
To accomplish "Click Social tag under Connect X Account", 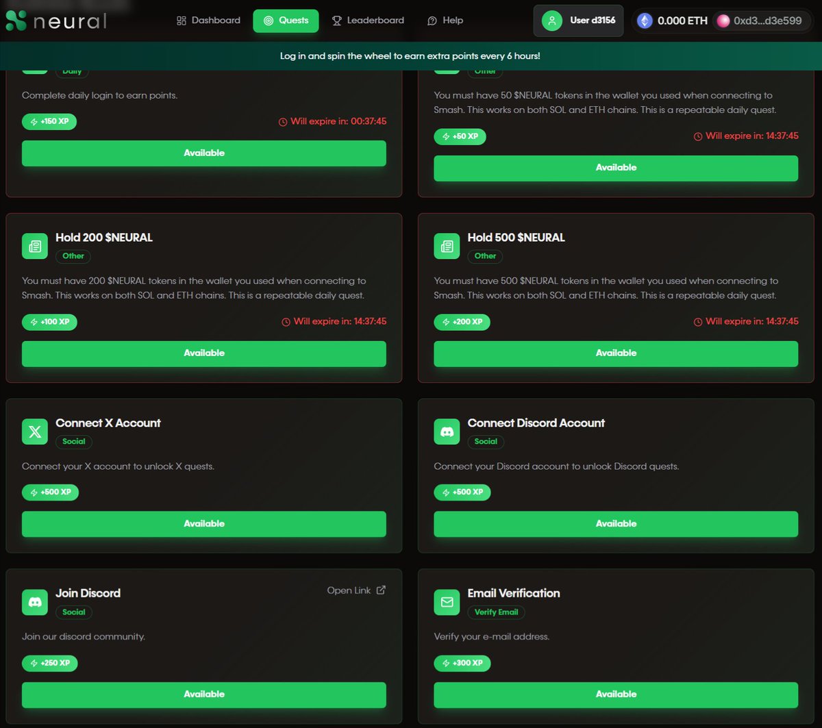I will 74,442.
